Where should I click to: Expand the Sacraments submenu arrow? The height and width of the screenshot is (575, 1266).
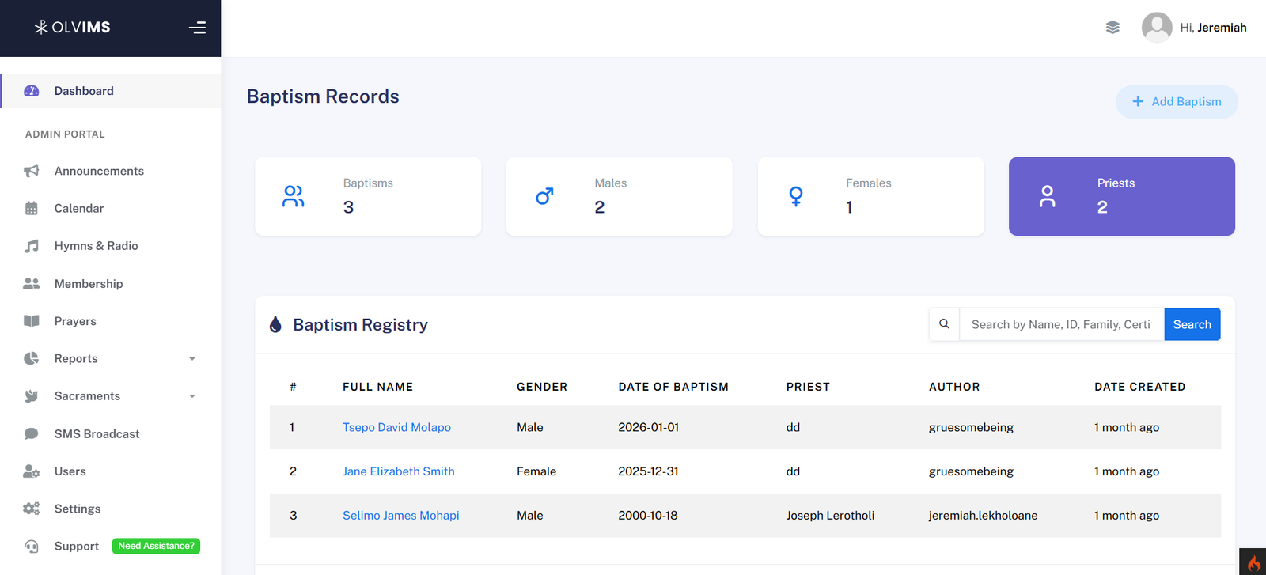(x=192, y=396)
